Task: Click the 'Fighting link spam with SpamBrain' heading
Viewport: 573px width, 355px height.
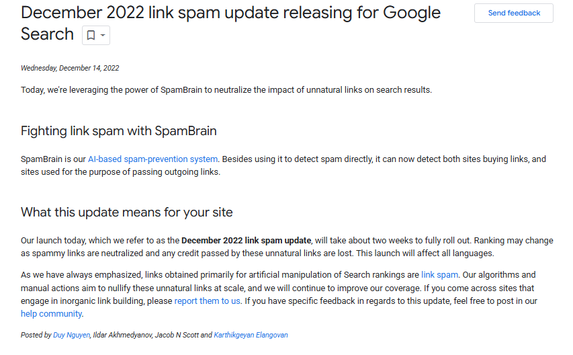Action: (119, 131)
